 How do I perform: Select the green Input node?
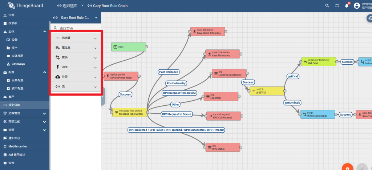[x=128, y=47]
